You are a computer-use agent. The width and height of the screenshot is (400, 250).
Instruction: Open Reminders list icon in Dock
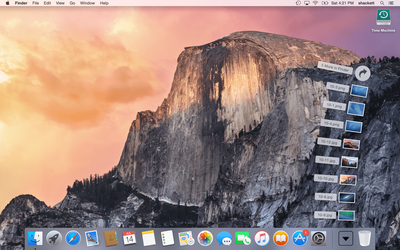[x=167, y=238]
